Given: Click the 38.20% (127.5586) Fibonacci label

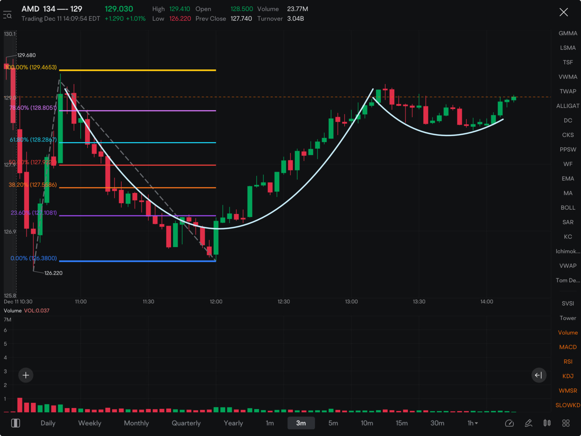Looking at the screenshot, I should click(x=33, y=185).
